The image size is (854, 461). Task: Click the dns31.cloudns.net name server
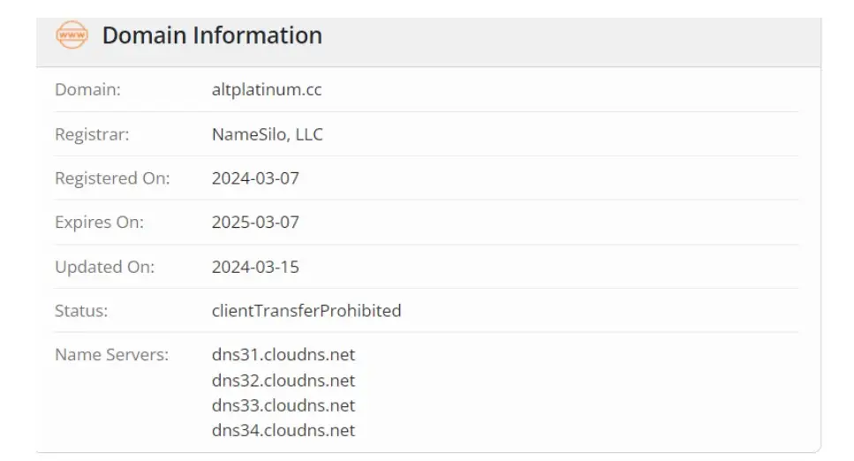tap(283, 355)
